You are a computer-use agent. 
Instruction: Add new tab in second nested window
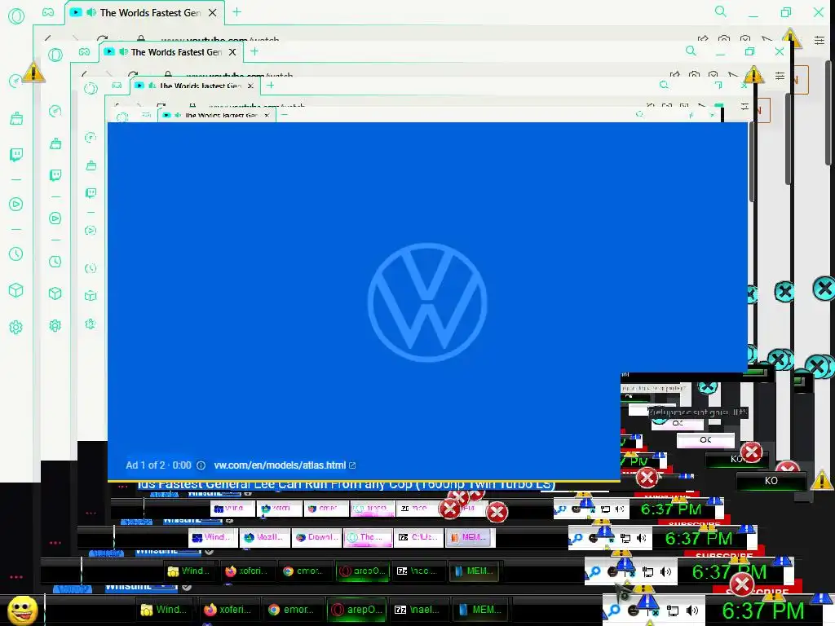tap(254, 51)
